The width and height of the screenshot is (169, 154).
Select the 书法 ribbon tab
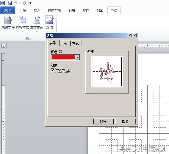pyautogui.click(x=114, y=10)
